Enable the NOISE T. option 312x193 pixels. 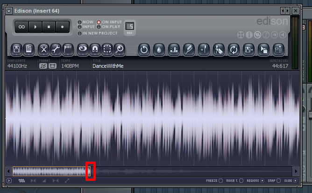pos(241,181)
